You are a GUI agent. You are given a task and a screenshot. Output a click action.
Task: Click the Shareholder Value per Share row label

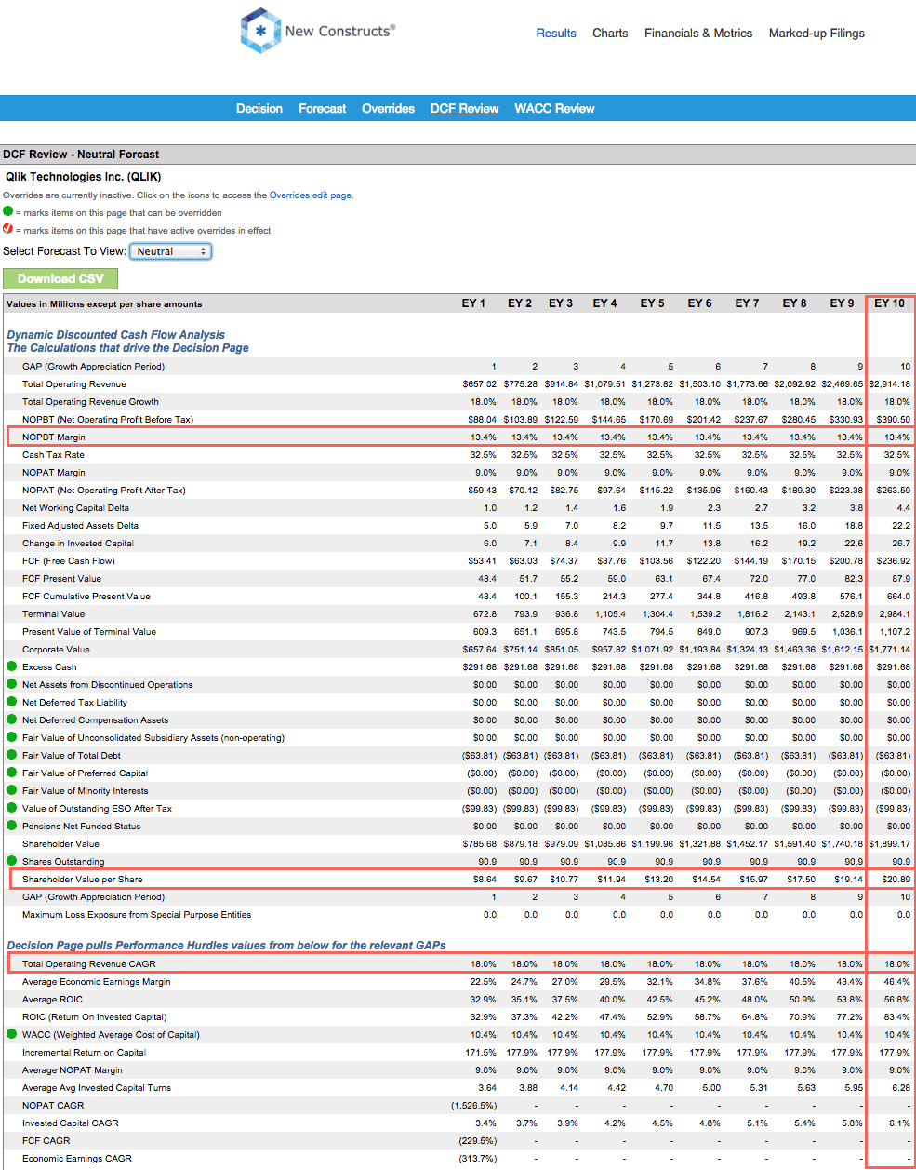(83, 879)
